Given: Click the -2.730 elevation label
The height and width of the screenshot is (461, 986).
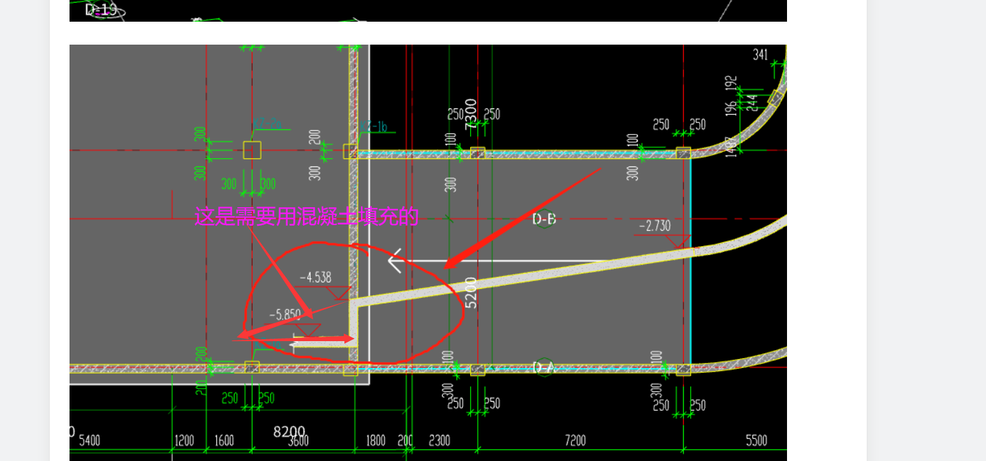Looking at the screenshot, I should pos(655,226).
